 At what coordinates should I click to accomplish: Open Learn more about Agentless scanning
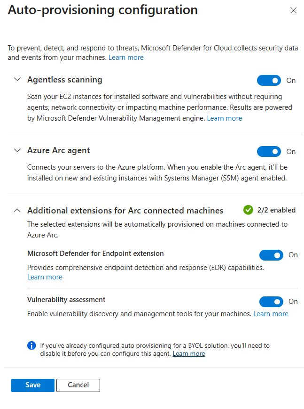(x=225, y=118)
